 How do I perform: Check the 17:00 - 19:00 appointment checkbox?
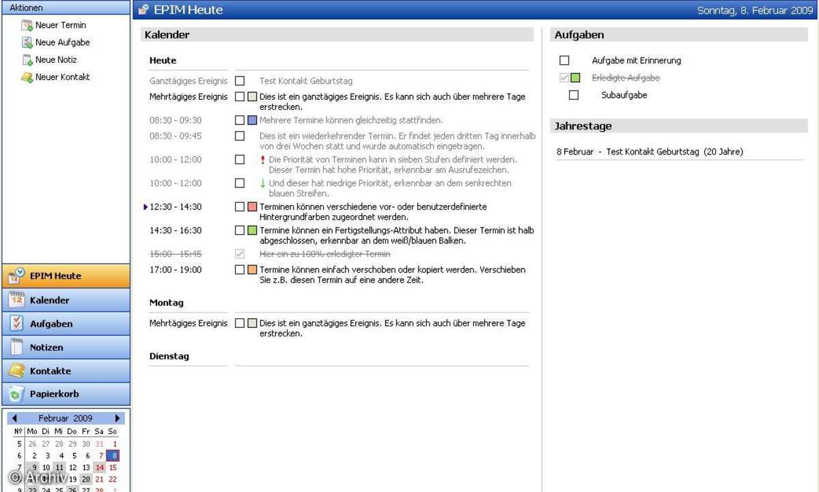240,269
